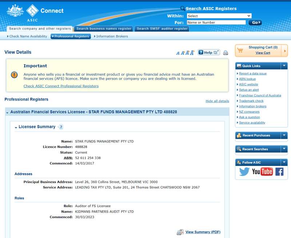Collapse the Recent Purchases panel
The image size is (291, 238).
pyautogui.click(x=284, y=135)
